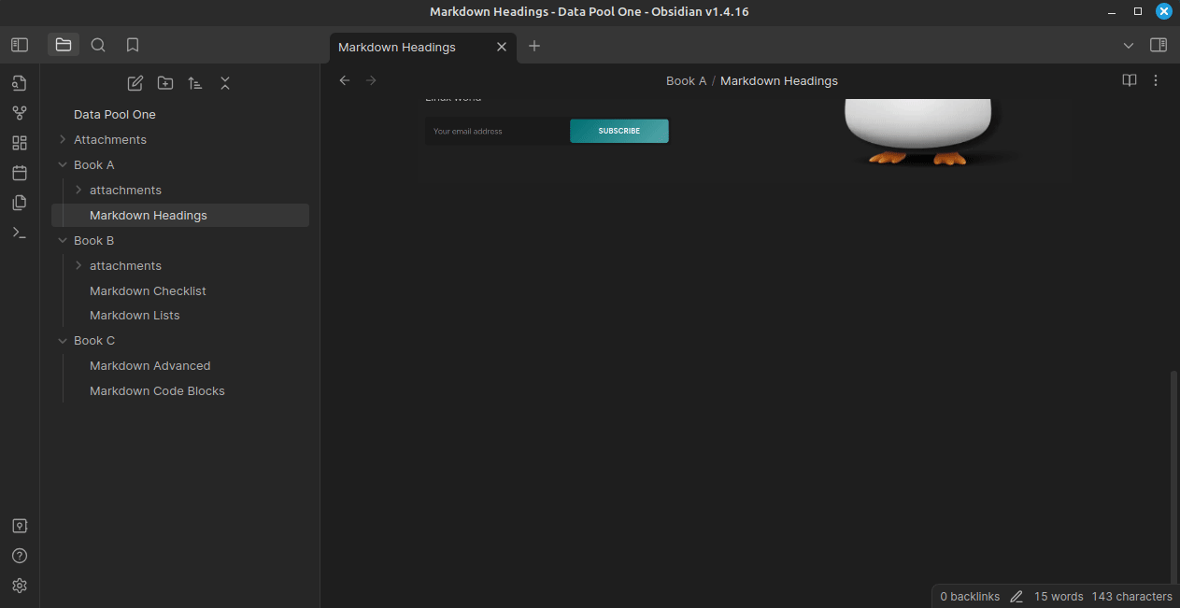Open graph view from left ribbon
1180x608 pixels.
(20, 113)
